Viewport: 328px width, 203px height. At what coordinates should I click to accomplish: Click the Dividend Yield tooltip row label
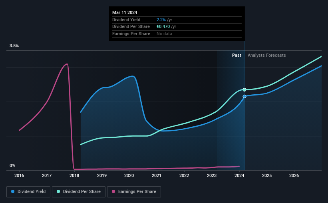126,20
